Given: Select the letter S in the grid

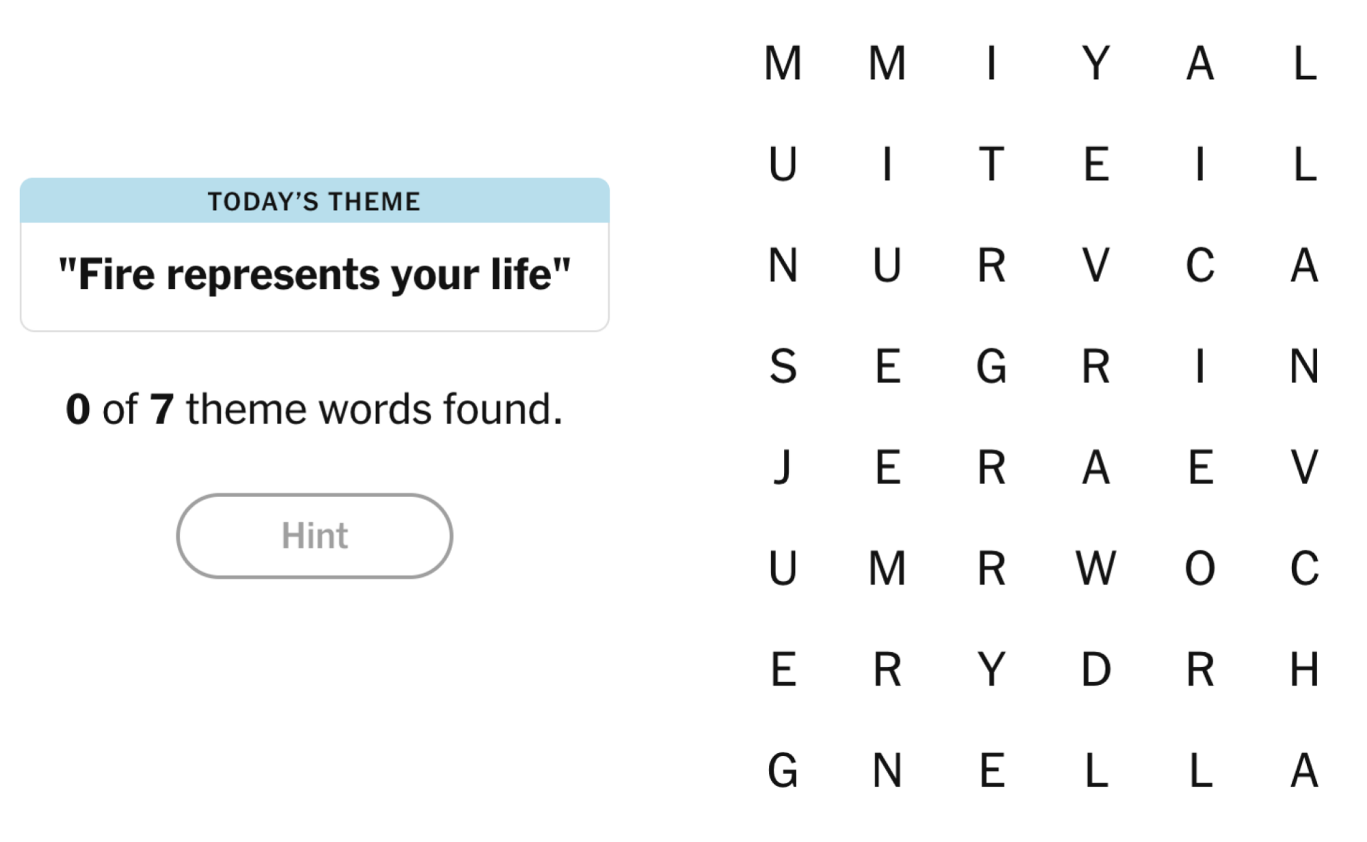Looking at the screenshot, I should click(783, 366).
